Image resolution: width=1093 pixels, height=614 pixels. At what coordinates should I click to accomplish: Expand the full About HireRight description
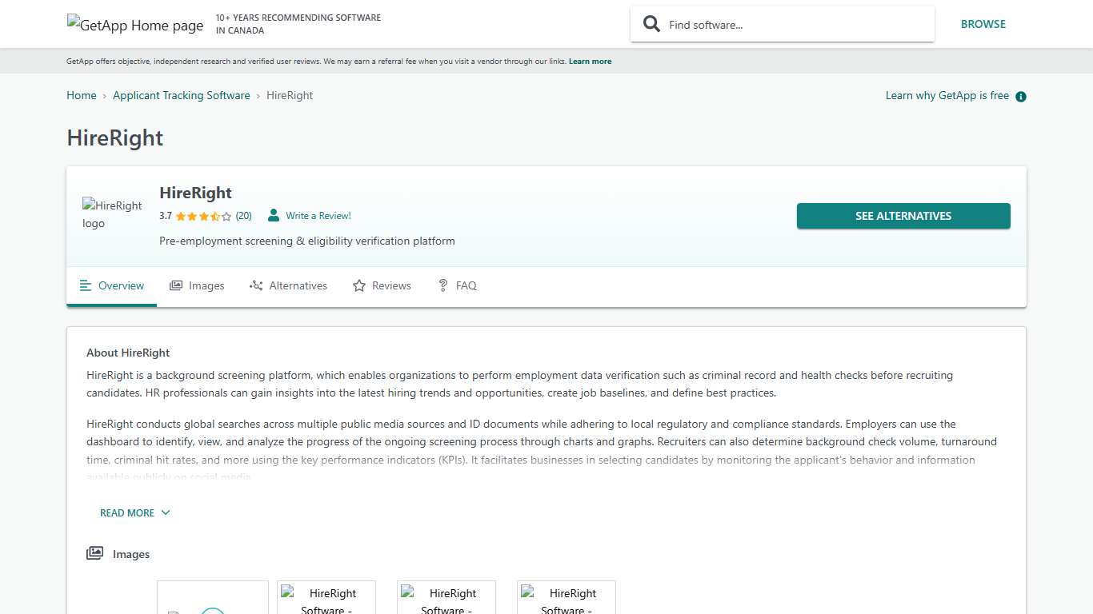(134, 512)
